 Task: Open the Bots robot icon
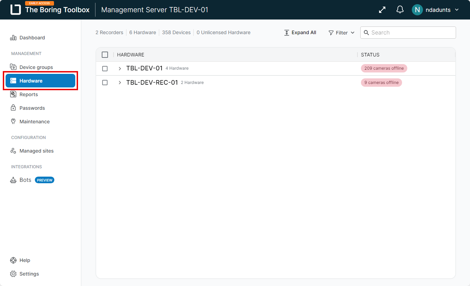coord(13,180)
